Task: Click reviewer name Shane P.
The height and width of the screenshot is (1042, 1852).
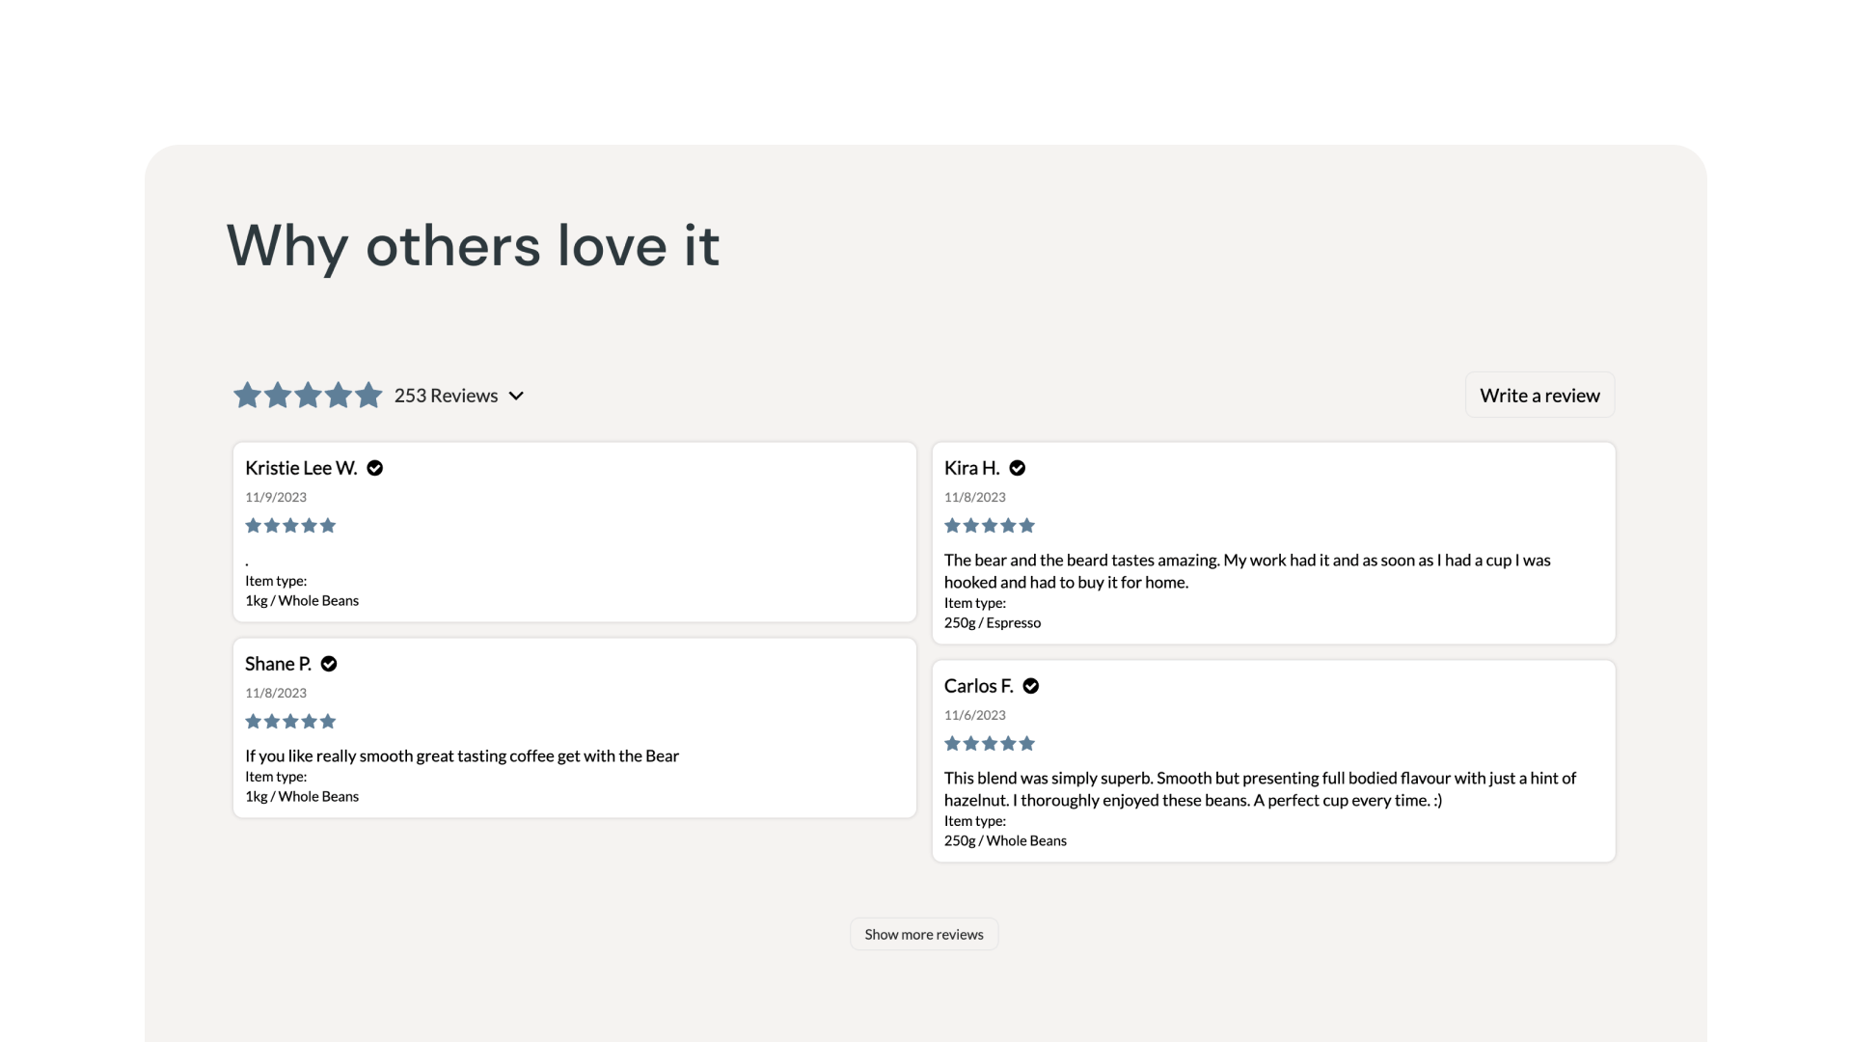Action: tap(278, 664)
